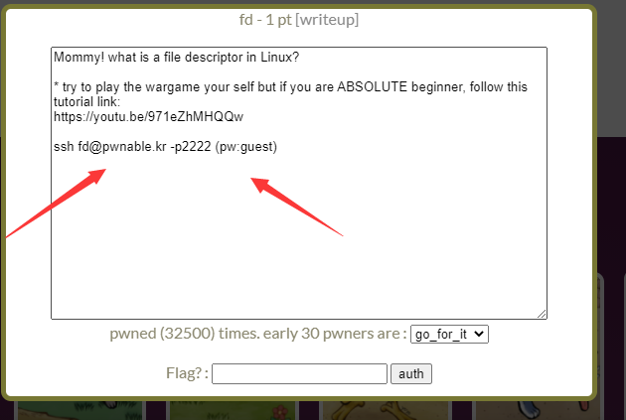Screen dimensions: 626x420
Task: Click the ssh fd@pwnable.kr command line
Action: pyautogui.click(x=165, y=146)
